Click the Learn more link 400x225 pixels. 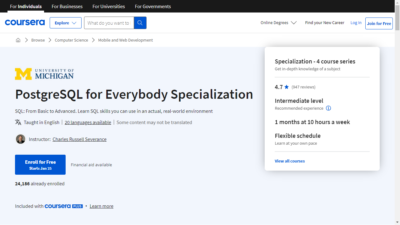coord(102,206)
